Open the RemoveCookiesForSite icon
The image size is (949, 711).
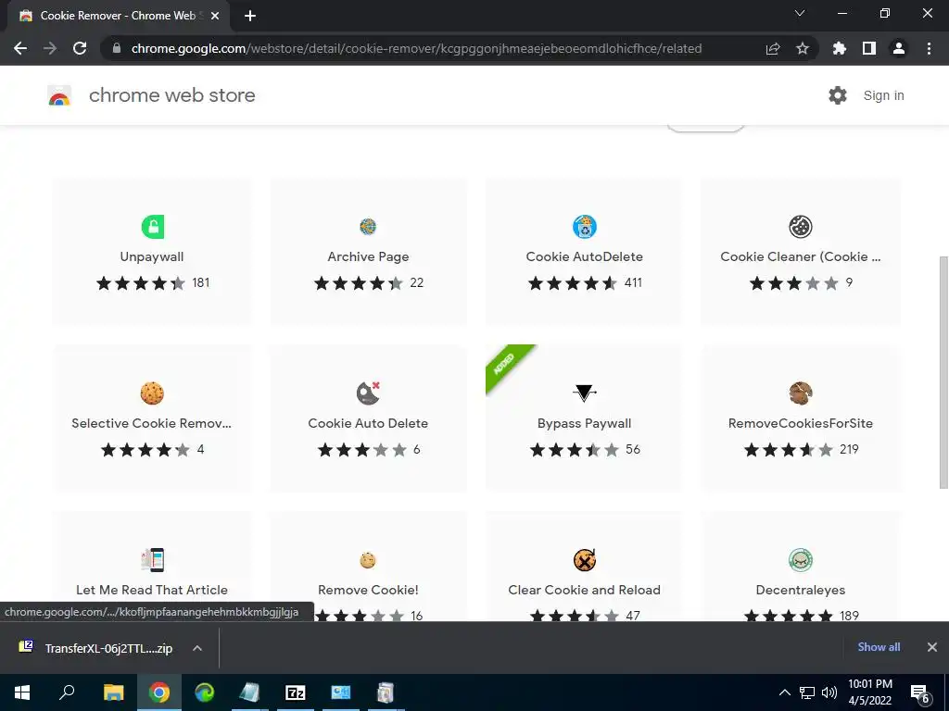click(801, 393)
